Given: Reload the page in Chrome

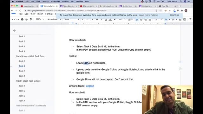Looking at the screenshot, I should [20, 10].
